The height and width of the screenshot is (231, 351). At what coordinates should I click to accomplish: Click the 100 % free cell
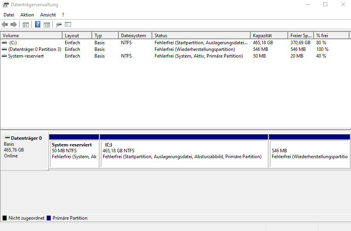point(322,49)
